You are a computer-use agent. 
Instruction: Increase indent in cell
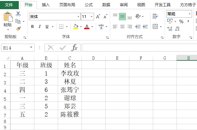tap(145, 27)
